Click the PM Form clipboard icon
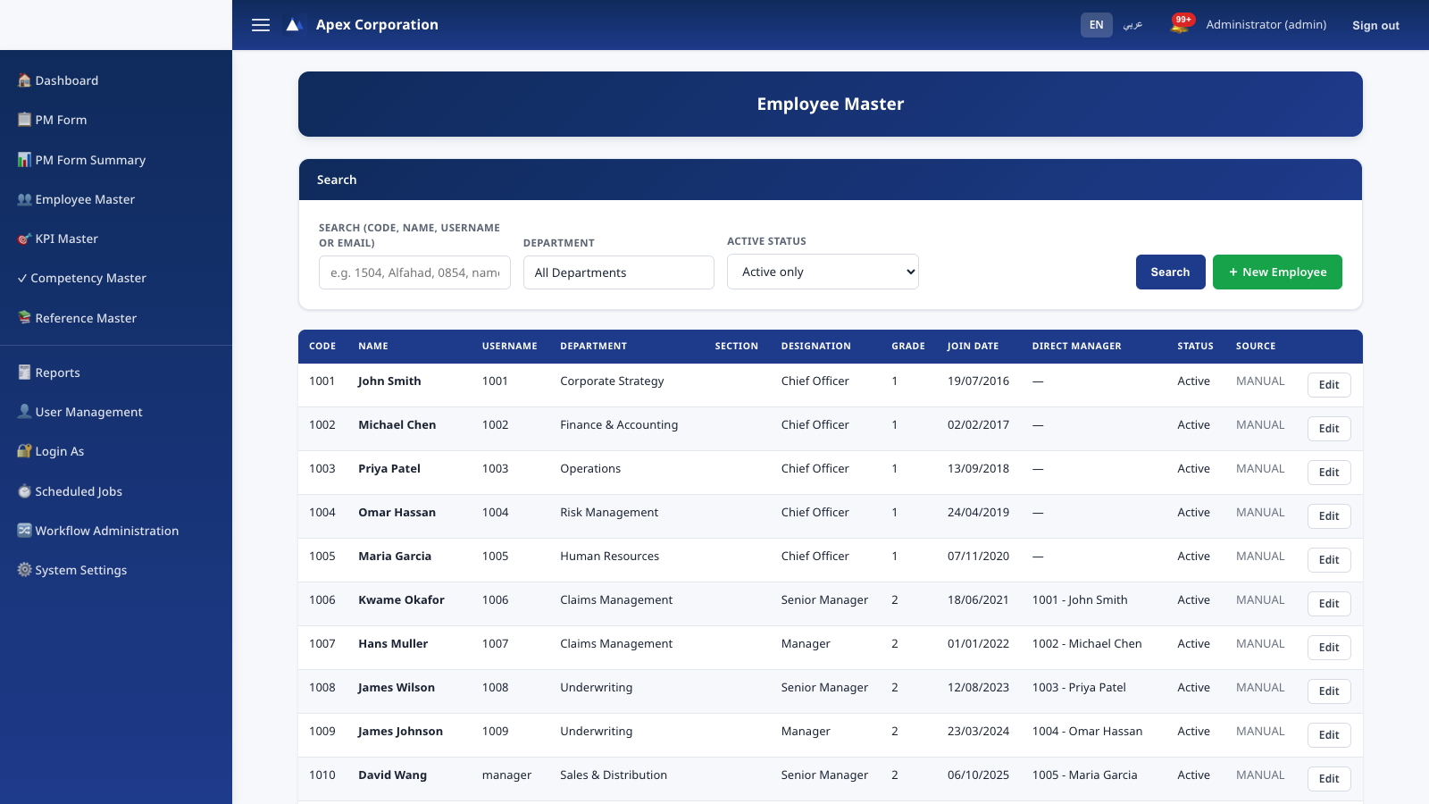The image size is (1429, 804). (24, 120)
